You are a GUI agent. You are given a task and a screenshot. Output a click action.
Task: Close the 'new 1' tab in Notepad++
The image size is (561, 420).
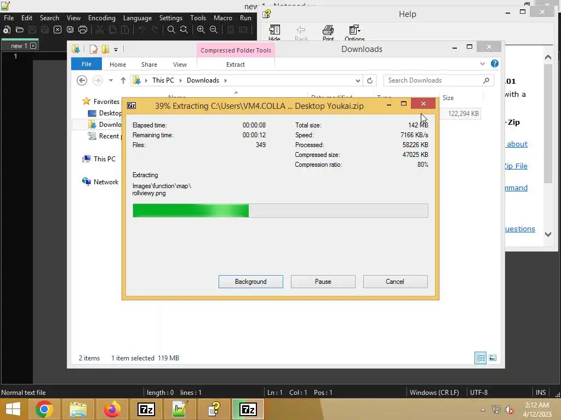click(x=33, y=46)
